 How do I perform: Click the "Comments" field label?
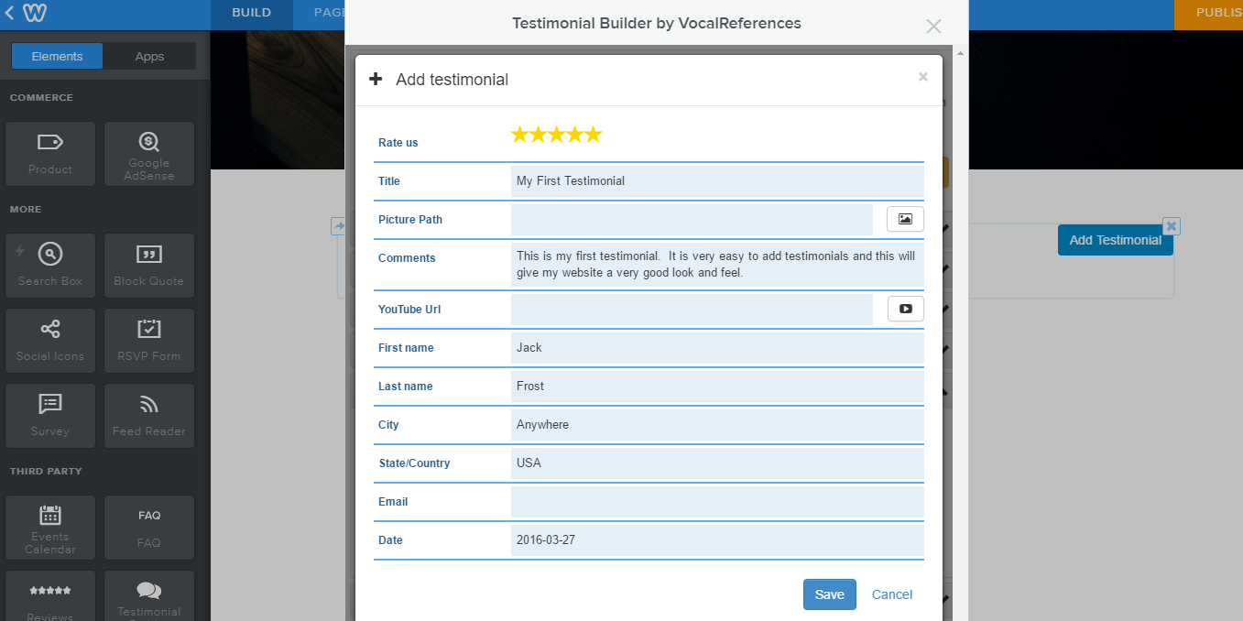[407, 258]
